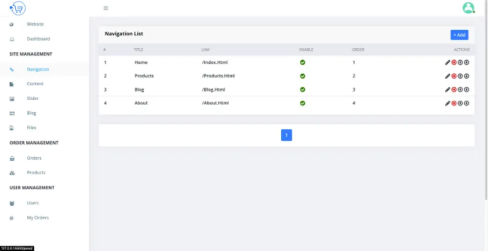Move the About row up
This screenshot has height=251, width=488.
pyautogui.click(x=461, y=103)
